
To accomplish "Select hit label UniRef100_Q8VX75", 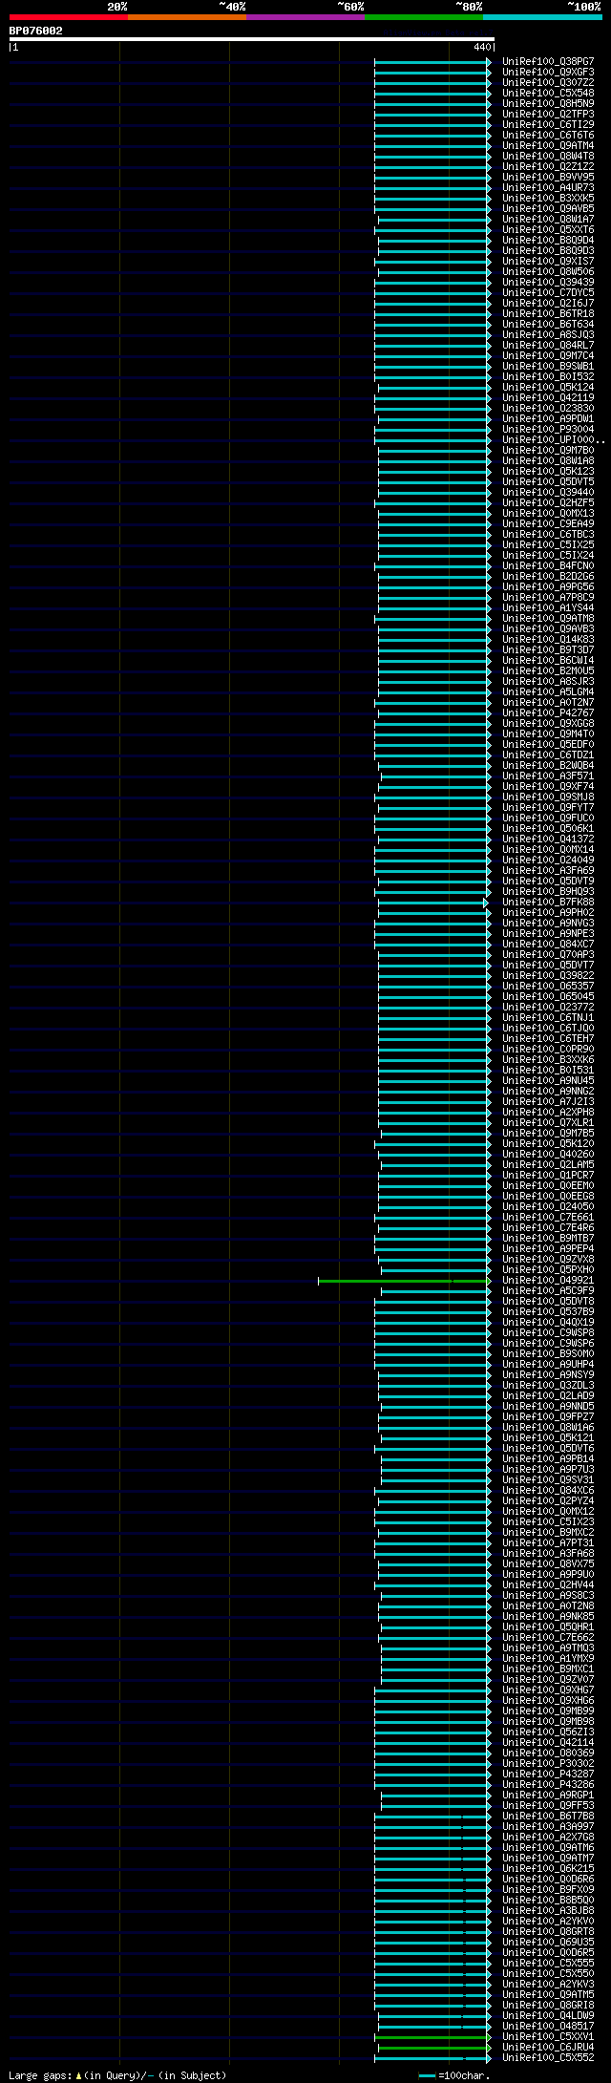I will pyautogui.click(x=548, y=1564).
